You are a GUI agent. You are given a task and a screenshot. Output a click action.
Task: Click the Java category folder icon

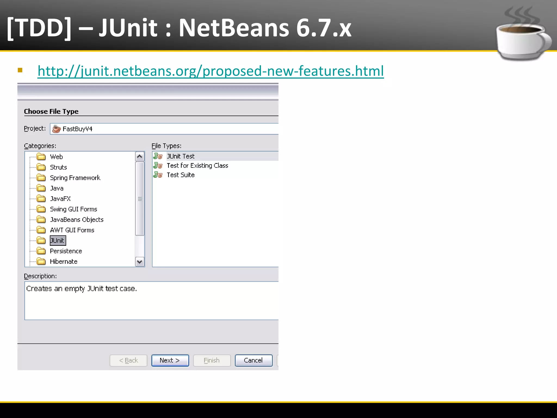[x=41, y=188]
